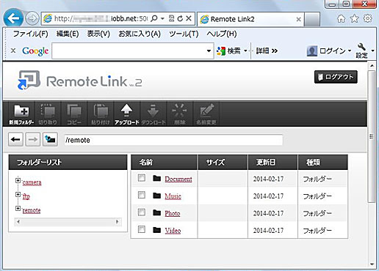Open the ログイン dropdown arrow

pyautogui.click(x=350, y=51)
